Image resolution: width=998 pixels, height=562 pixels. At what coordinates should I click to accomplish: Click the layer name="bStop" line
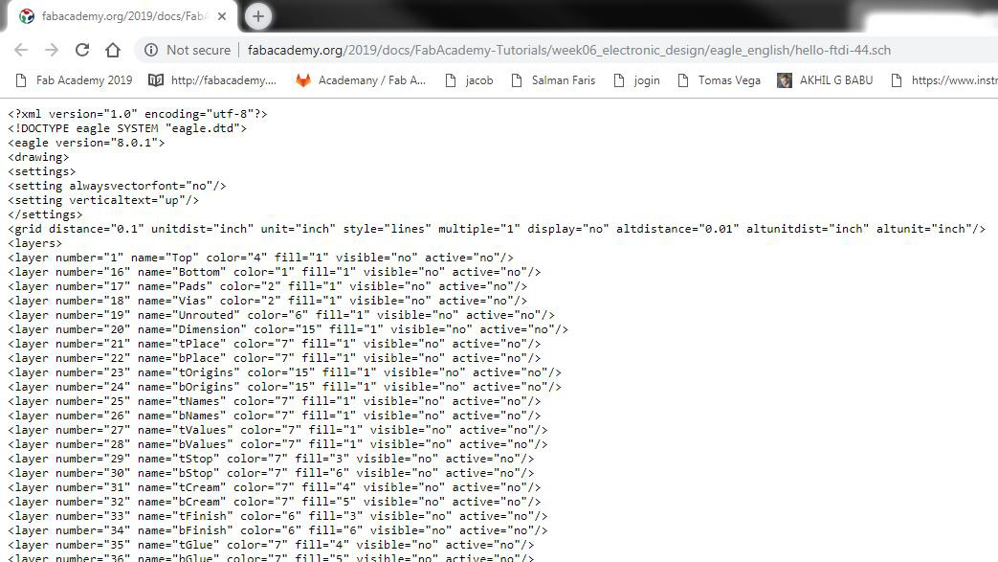(271, 473)
